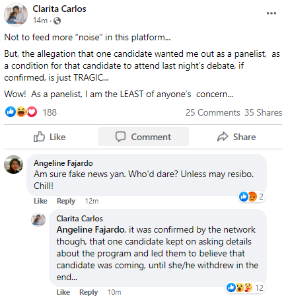View the 35 Shares list
Image resolution: width=286 pixels, height=300 pixels.
tap(264, 112)
